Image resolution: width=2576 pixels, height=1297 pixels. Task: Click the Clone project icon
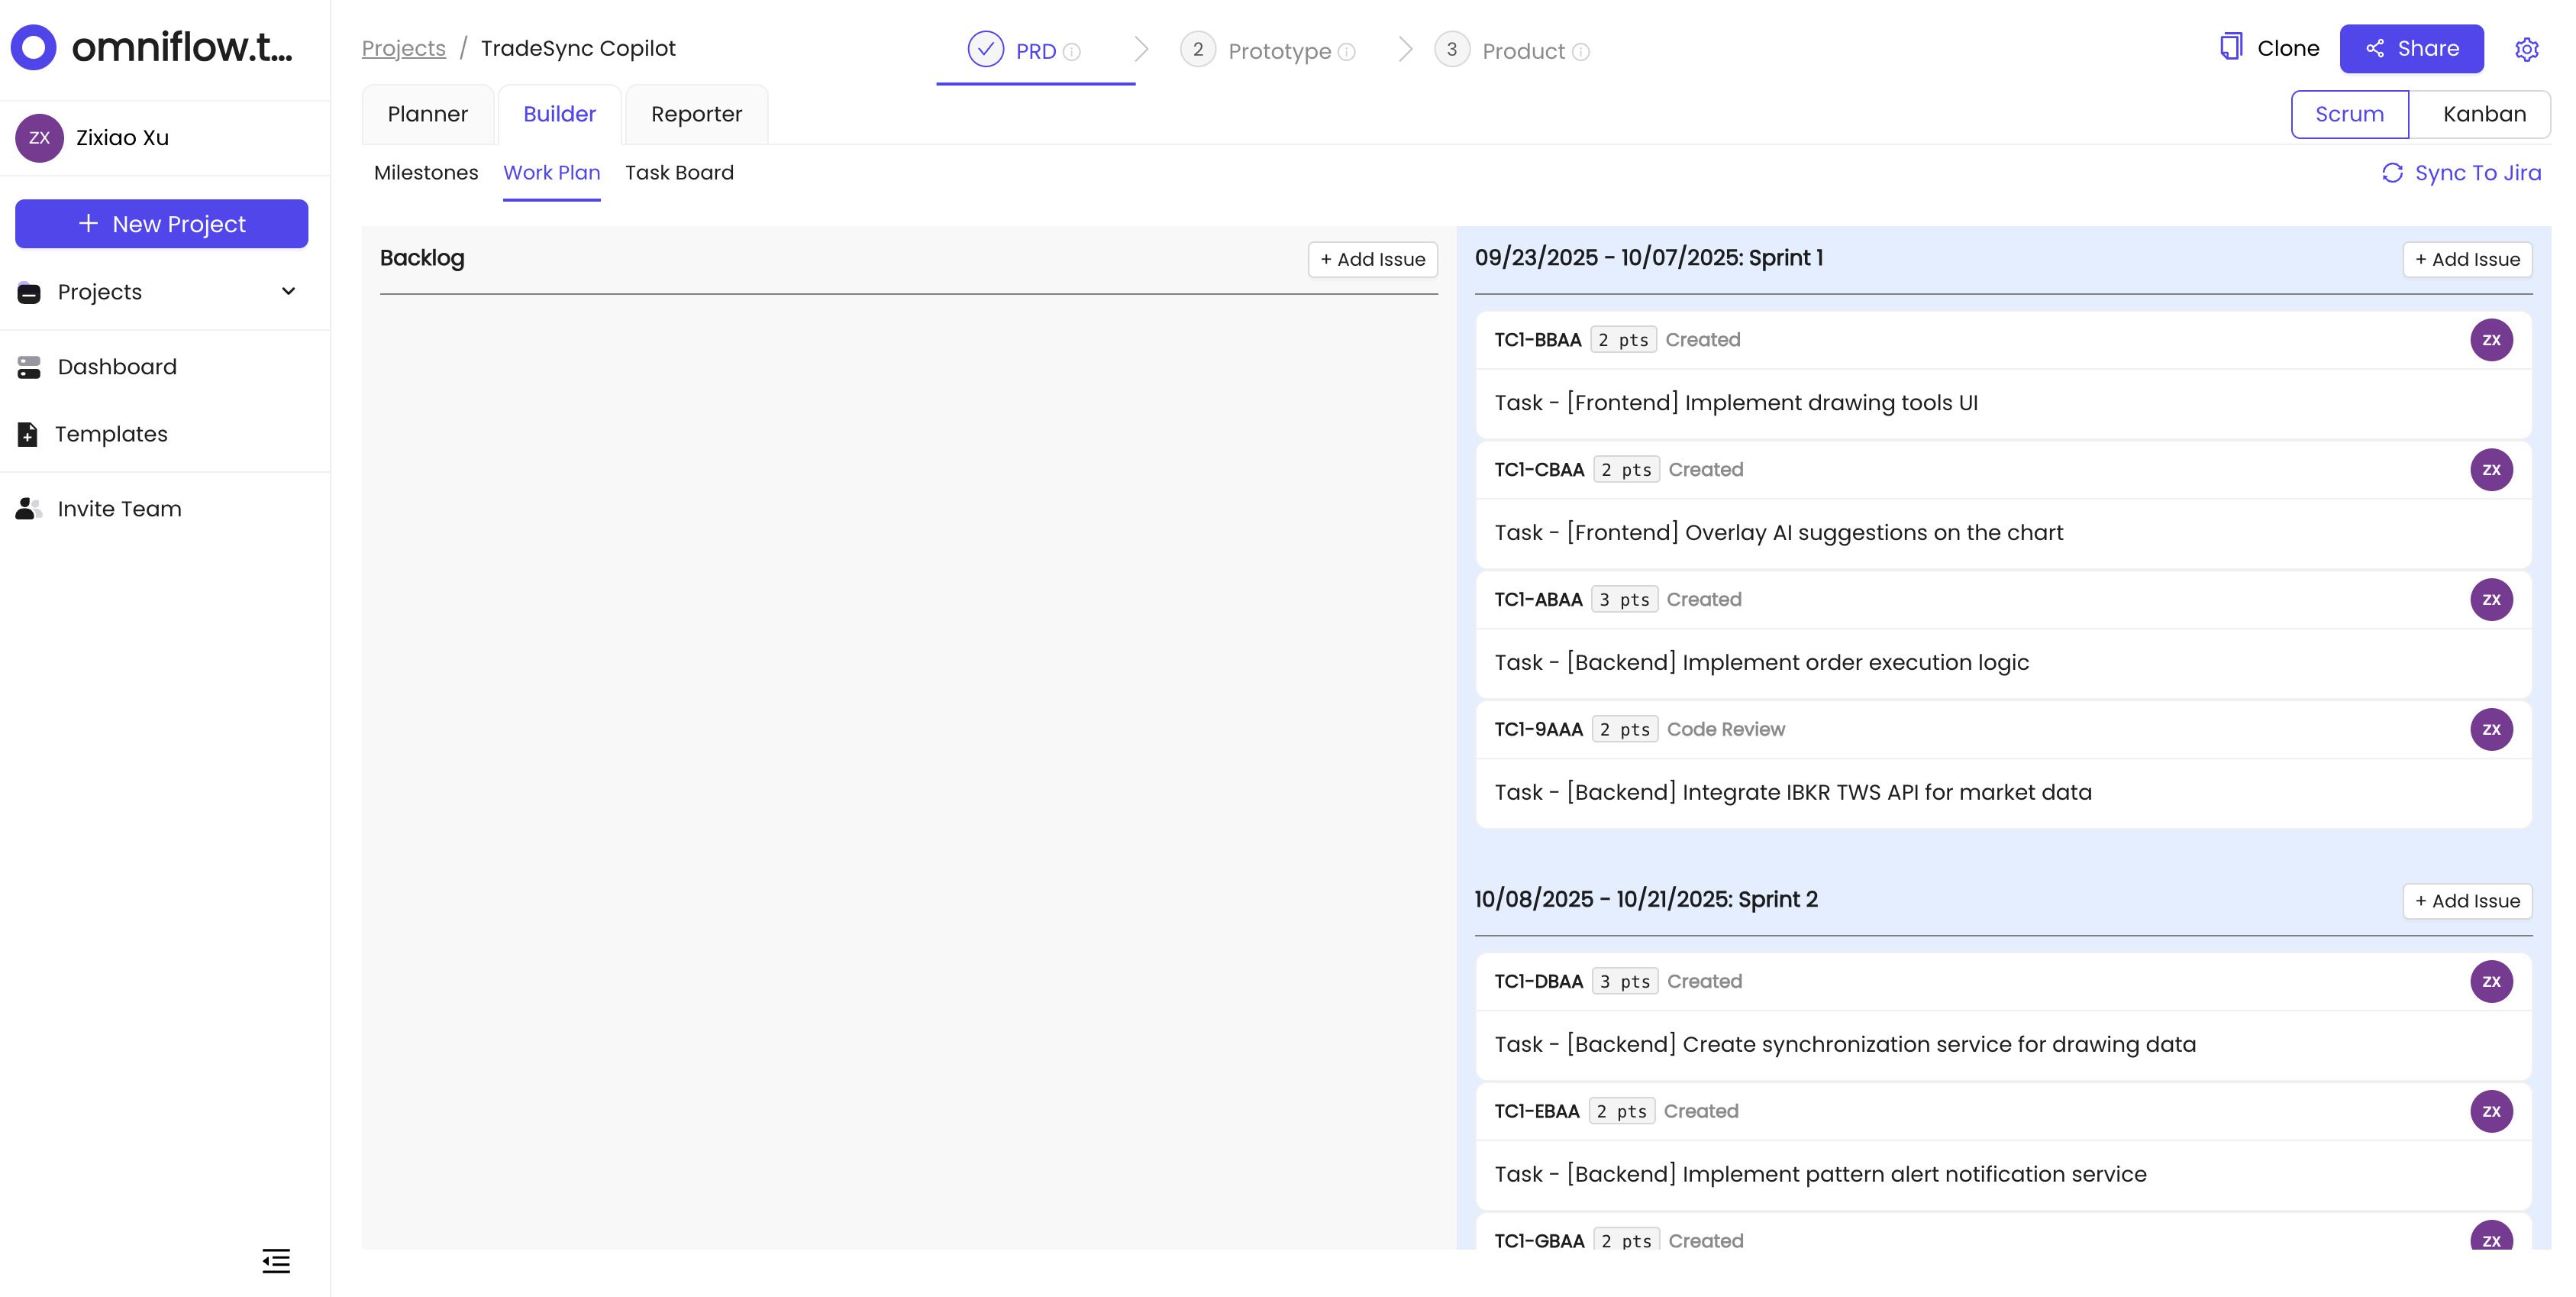pos(2230,47)
